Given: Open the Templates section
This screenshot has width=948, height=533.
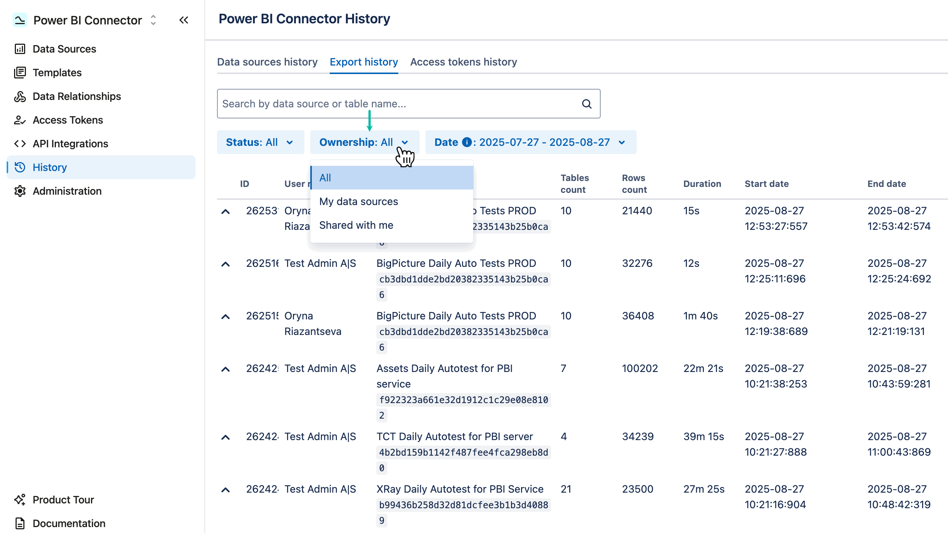Looking at the screenshot, I should (x=57, y=73).
